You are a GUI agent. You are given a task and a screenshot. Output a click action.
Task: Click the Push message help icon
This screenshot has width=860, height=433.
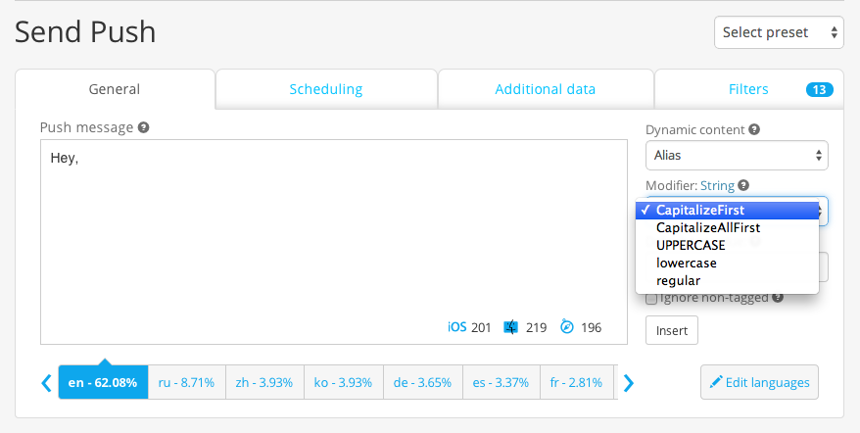pos(144,127)
